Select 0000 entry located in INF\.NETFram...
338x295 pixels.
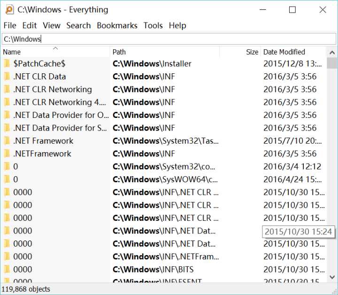coord(23,256)
